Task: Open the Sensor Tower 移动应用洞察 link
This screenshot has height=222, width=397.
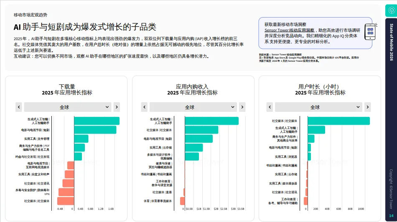Action: tap(290, 30)
